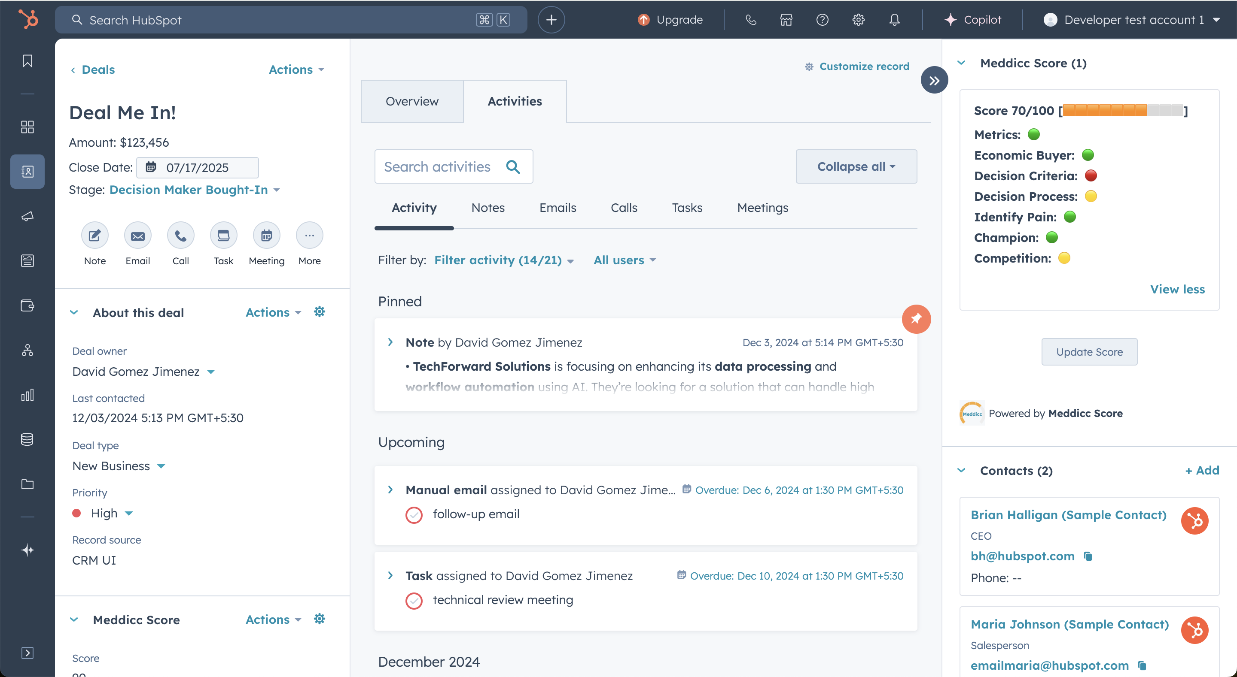Switch to the Notes activity tab
1237x677 pixels.
click(x=488, y=208)
